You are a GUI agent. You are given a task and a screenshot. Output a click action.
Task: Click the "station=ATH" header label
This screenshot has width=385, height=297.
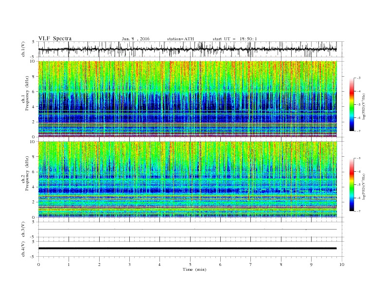pyautogui.click(x=180, y=39)
